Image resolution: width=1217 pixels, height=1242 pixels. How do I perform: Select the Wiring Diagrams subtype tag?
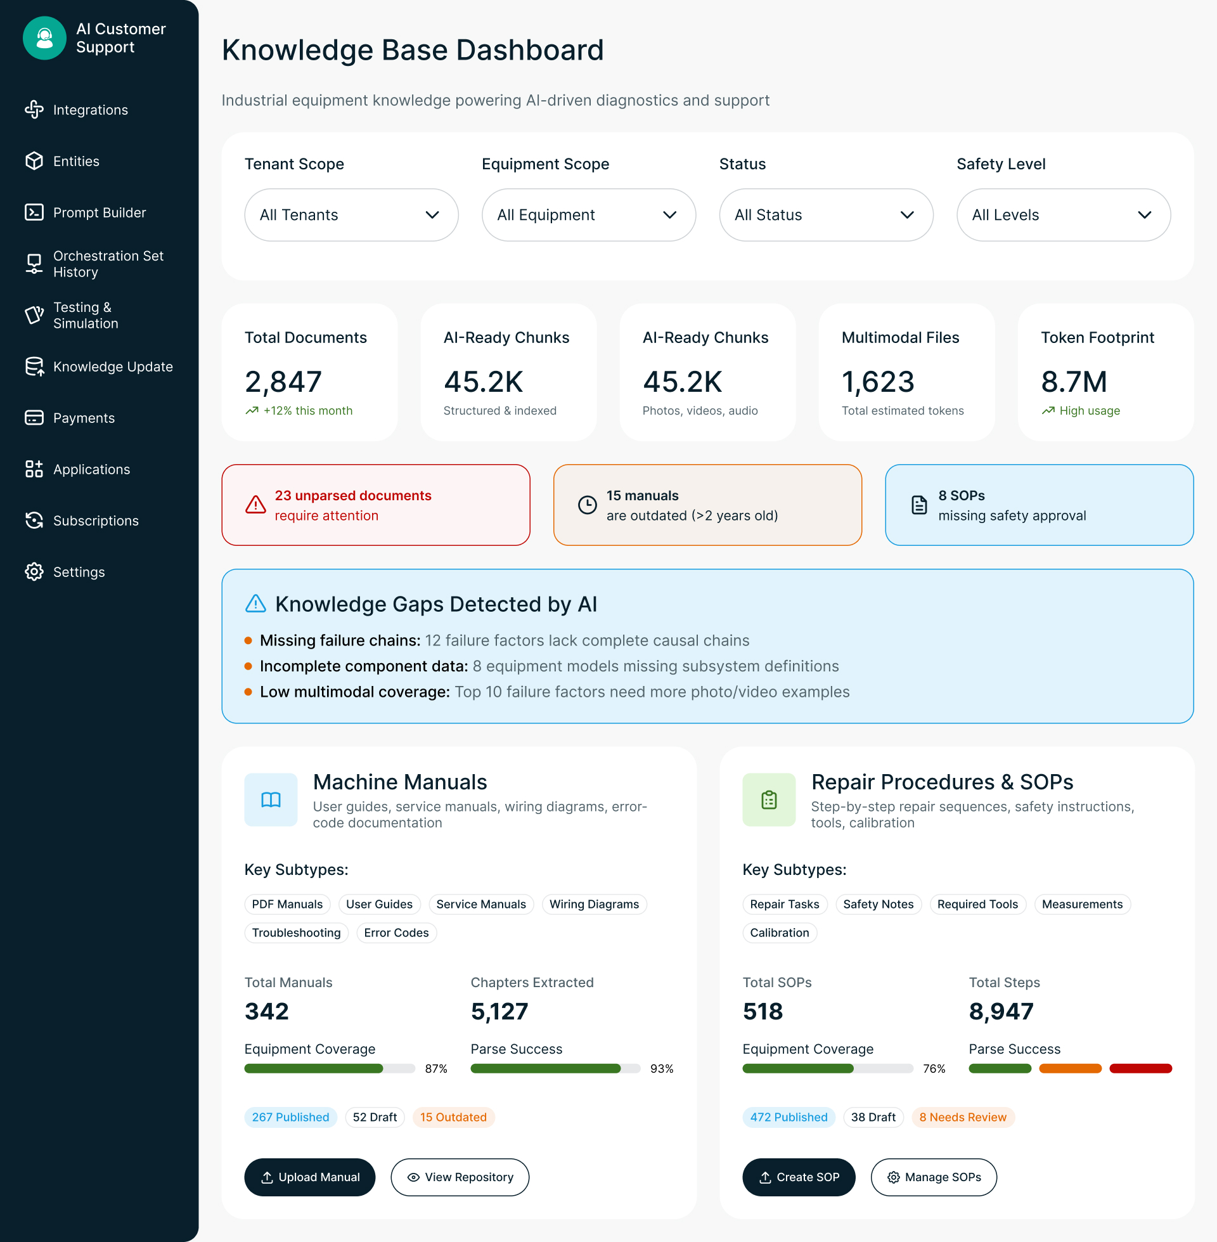pos(594,905)
